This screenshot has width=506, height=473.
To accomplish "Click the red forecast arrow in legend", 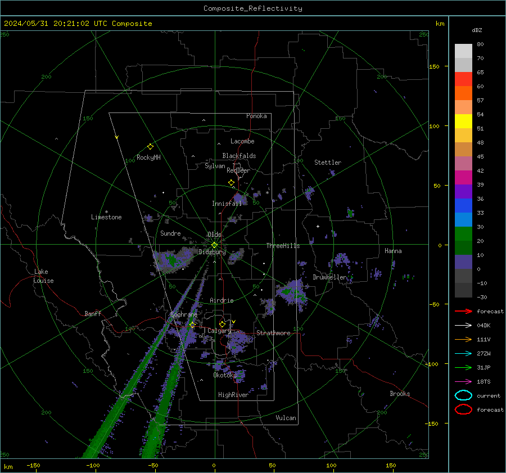I will [463, 311].
